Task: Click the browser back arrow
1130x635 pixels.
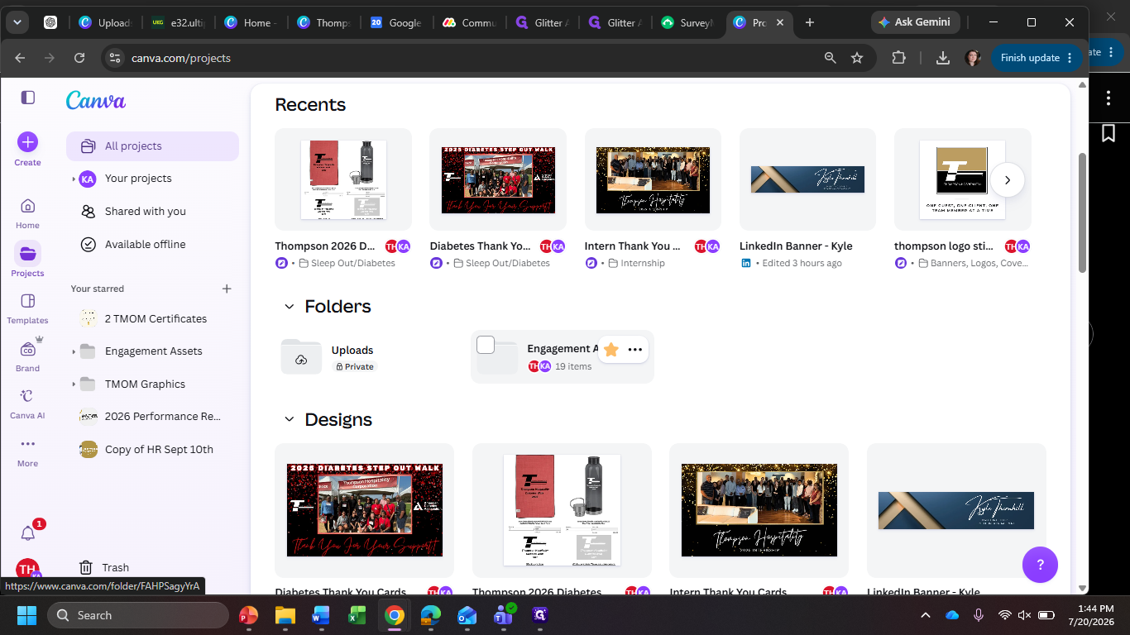Action: pyautogui.click(x=20, y=58)
